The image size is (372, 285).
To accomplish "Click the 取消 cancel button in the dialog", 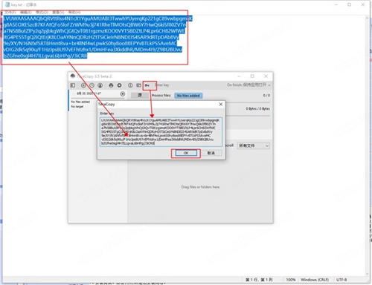I will (211, 153).
